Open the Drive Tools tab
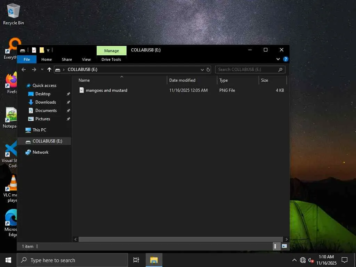 [111, 59]
